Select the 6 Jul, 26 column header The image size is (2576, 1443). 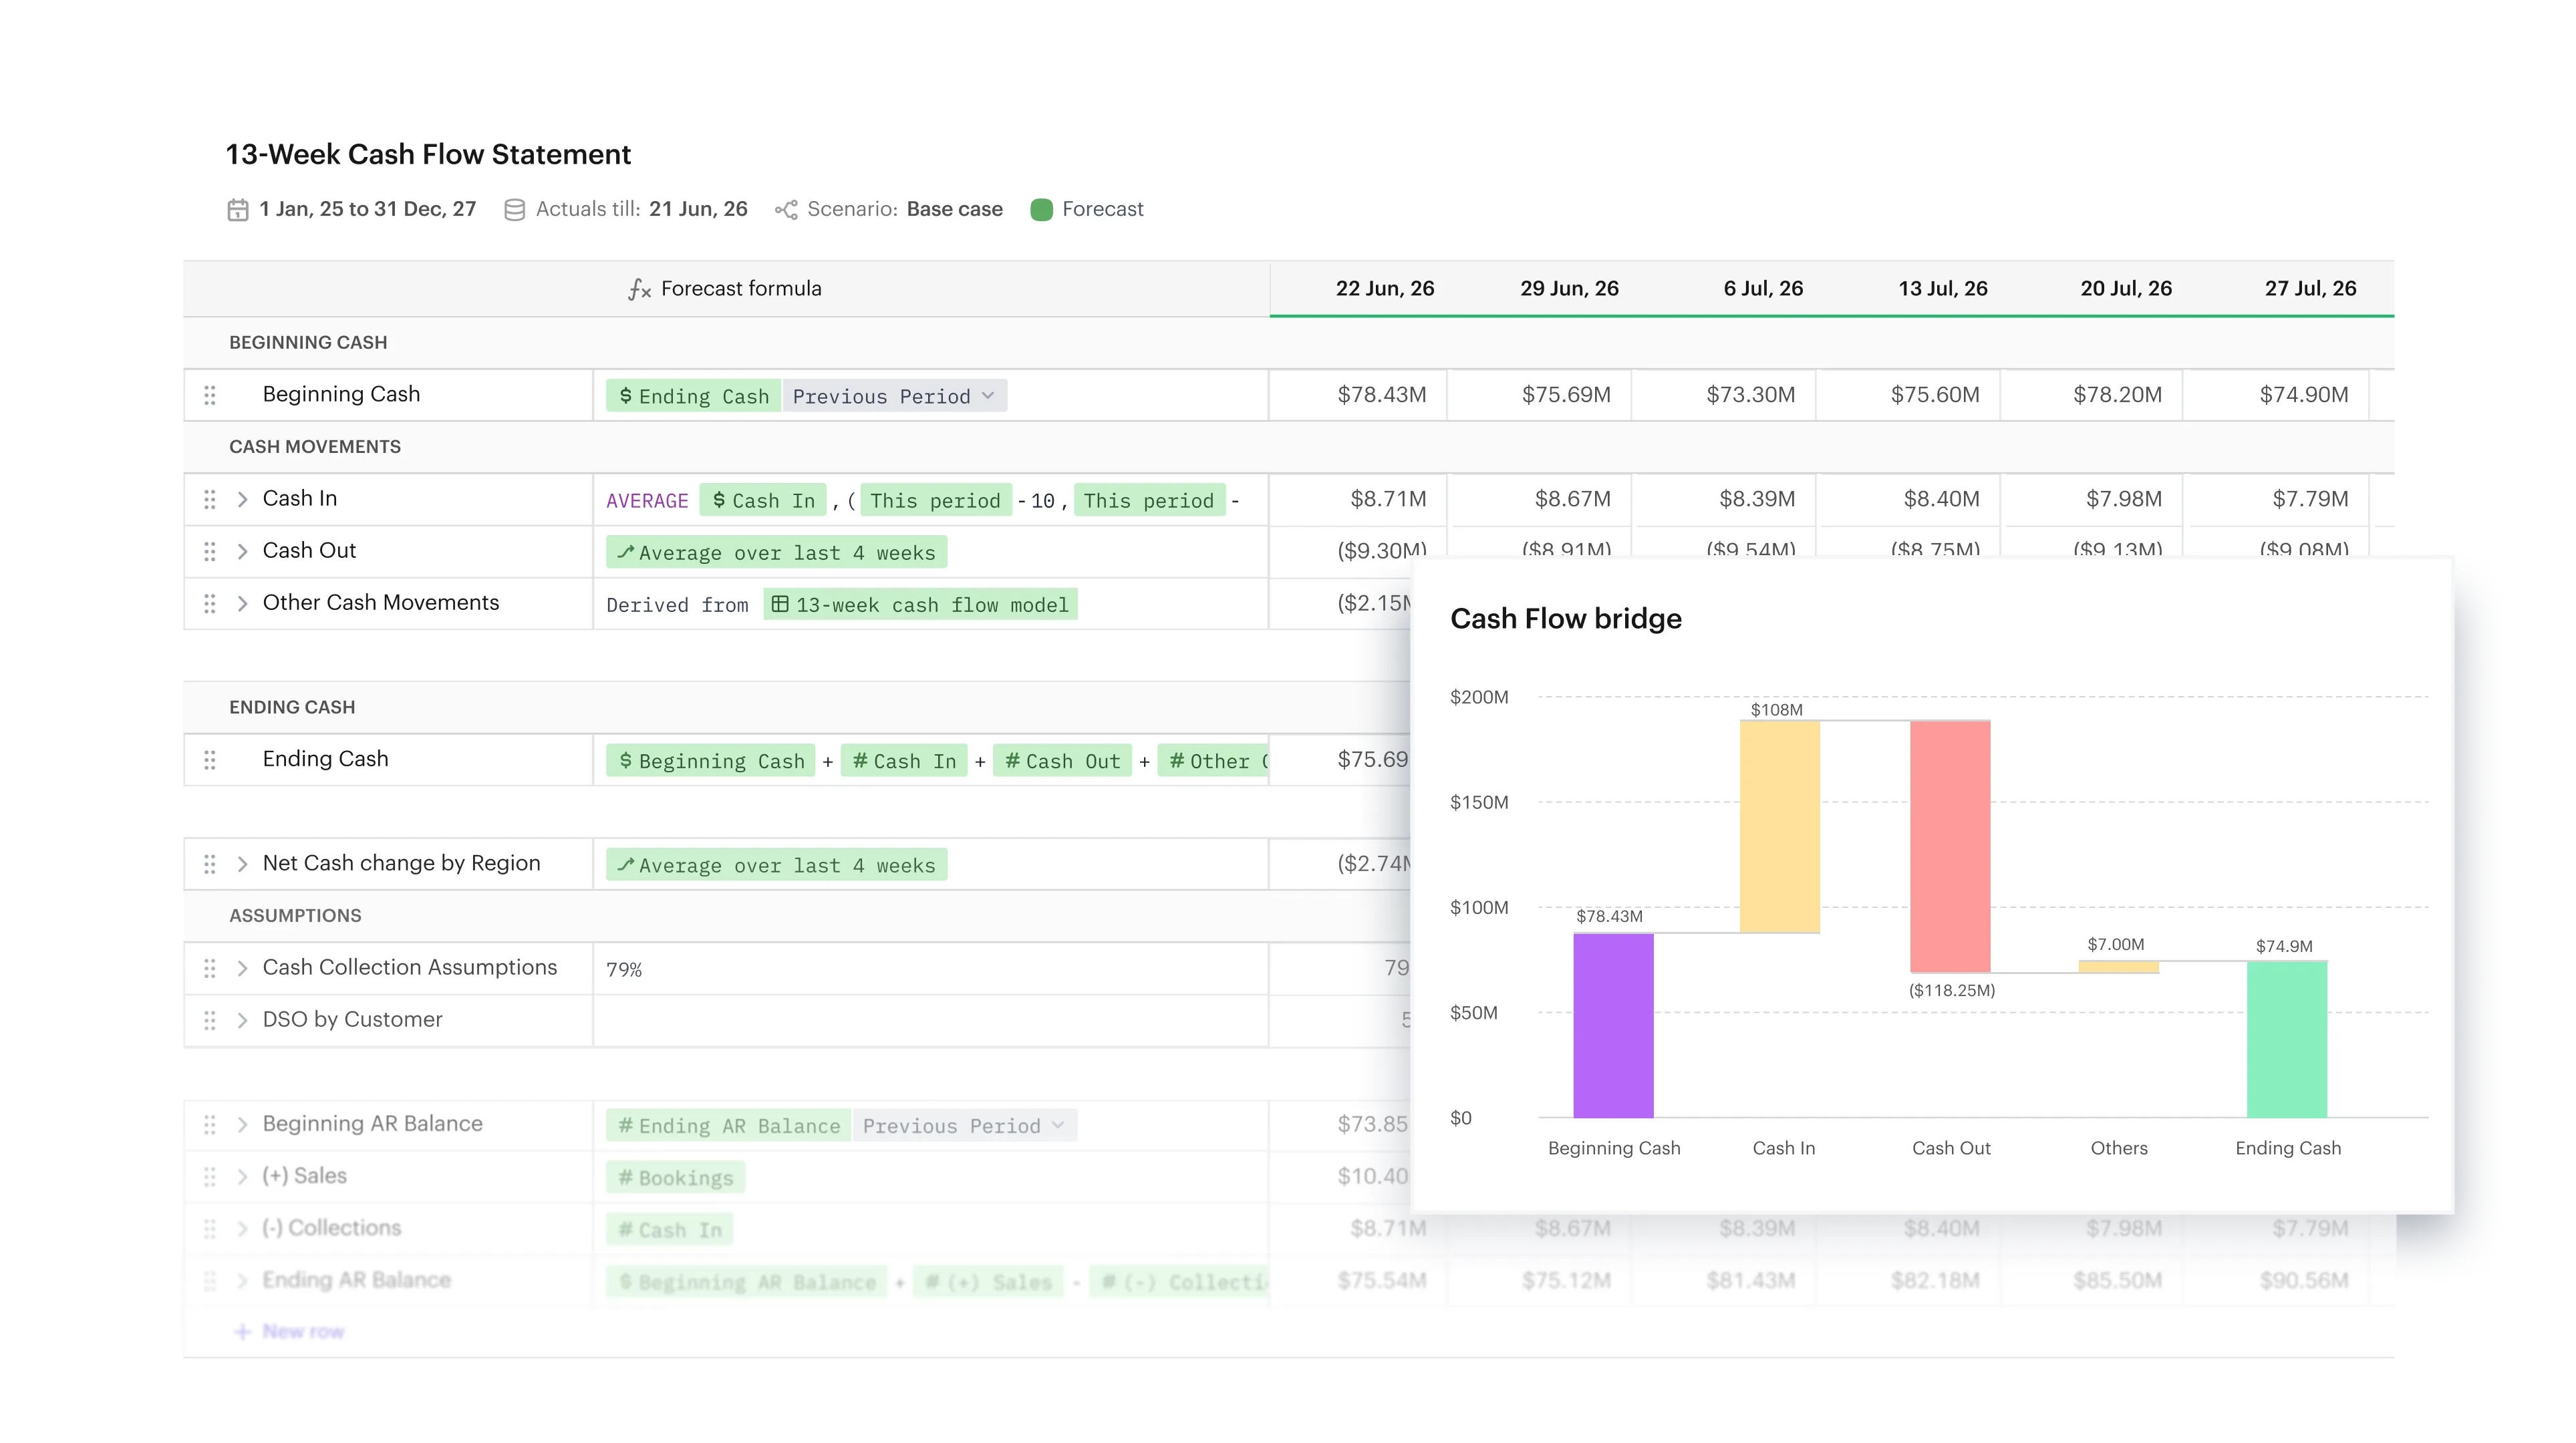[x=1763, y=289]
